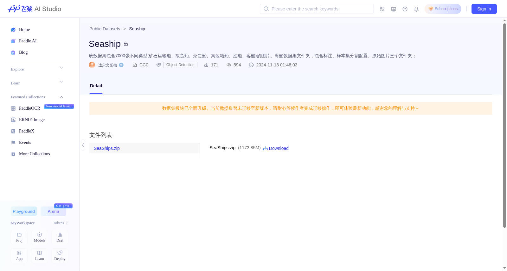This screenshot has width=507, height=271.
Task: Switch to the Detail tab
Action: pyautogui.click(x=96, y=86)
